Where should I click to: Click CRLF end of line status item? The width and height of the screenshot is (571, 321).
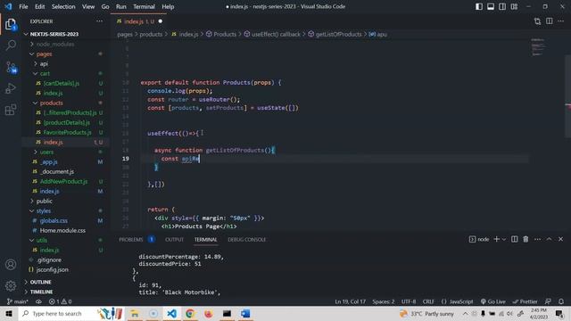click(x=428, y=301)
